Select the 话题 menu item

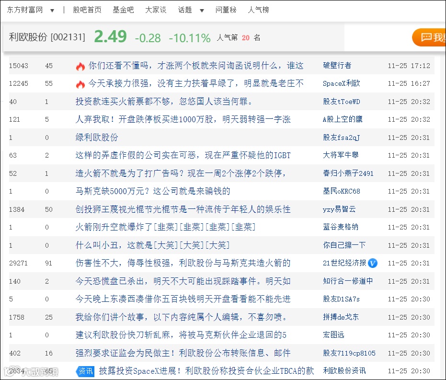click(x=185, y=10)
